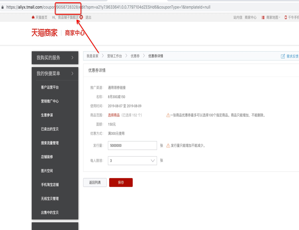Open 图片空间 in sidebar
Screen dimensions: 299x230
pos(47,171)
